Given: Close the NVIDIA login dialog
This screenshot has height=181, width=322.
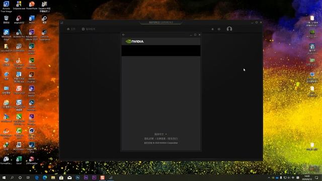Looking at the screenshot, I should (199, 35).
